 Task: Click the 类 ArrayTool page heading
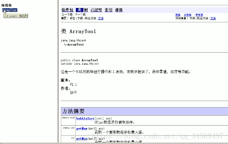point(78,31)
